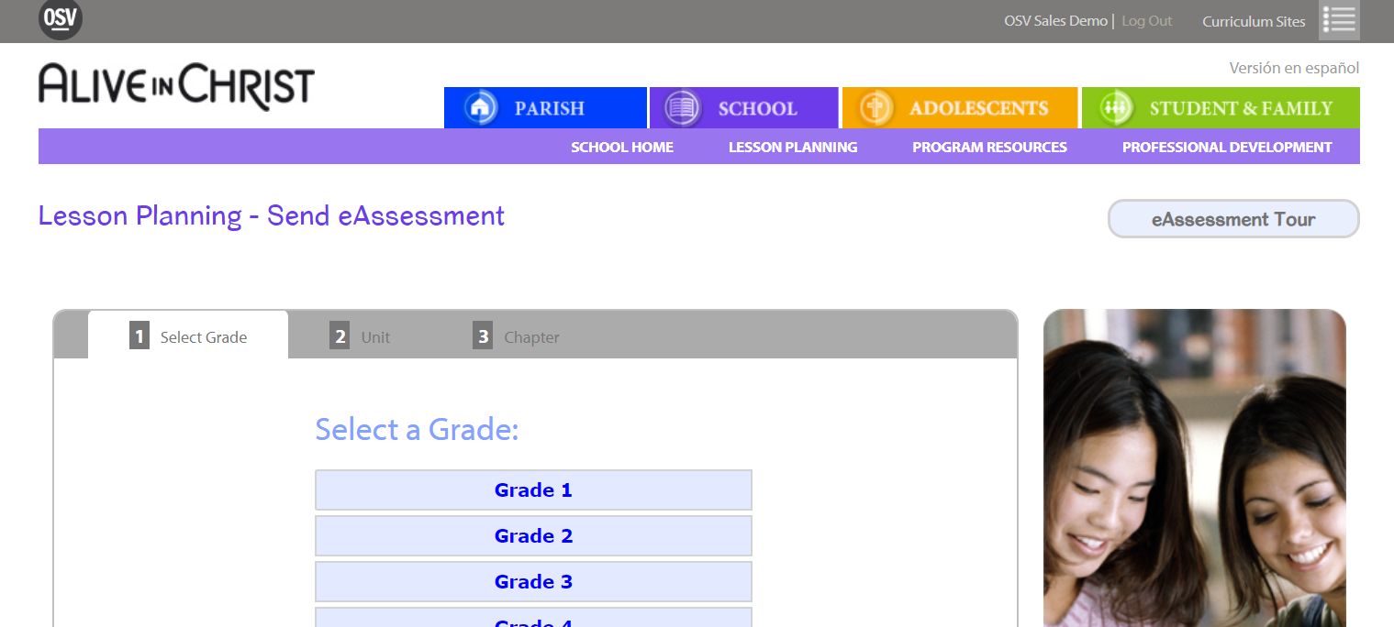Select the step 1 Select Grade tab
Image resolution: width=1394 pixels, height=627 pixels.
coord(188,336)
